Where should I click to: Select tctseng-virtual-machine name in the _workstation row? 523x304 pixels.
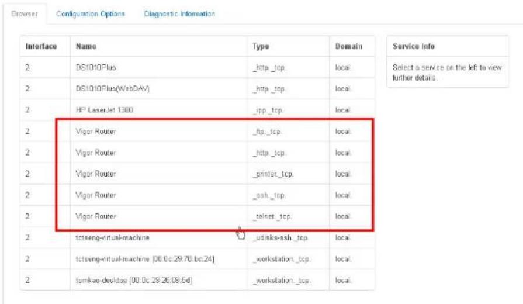pyautogui.click(x=145, y=259)
